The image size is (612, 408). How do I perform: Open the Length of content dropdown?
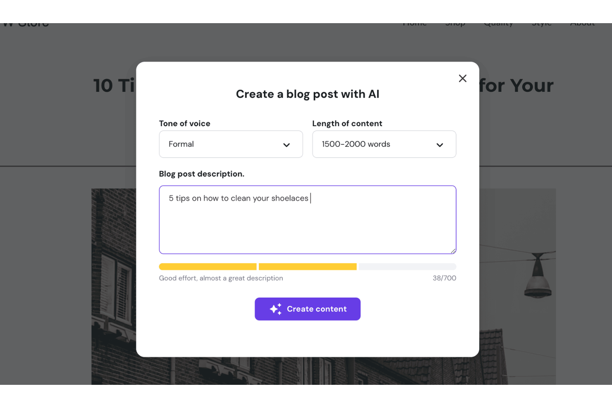pos(384,144)
